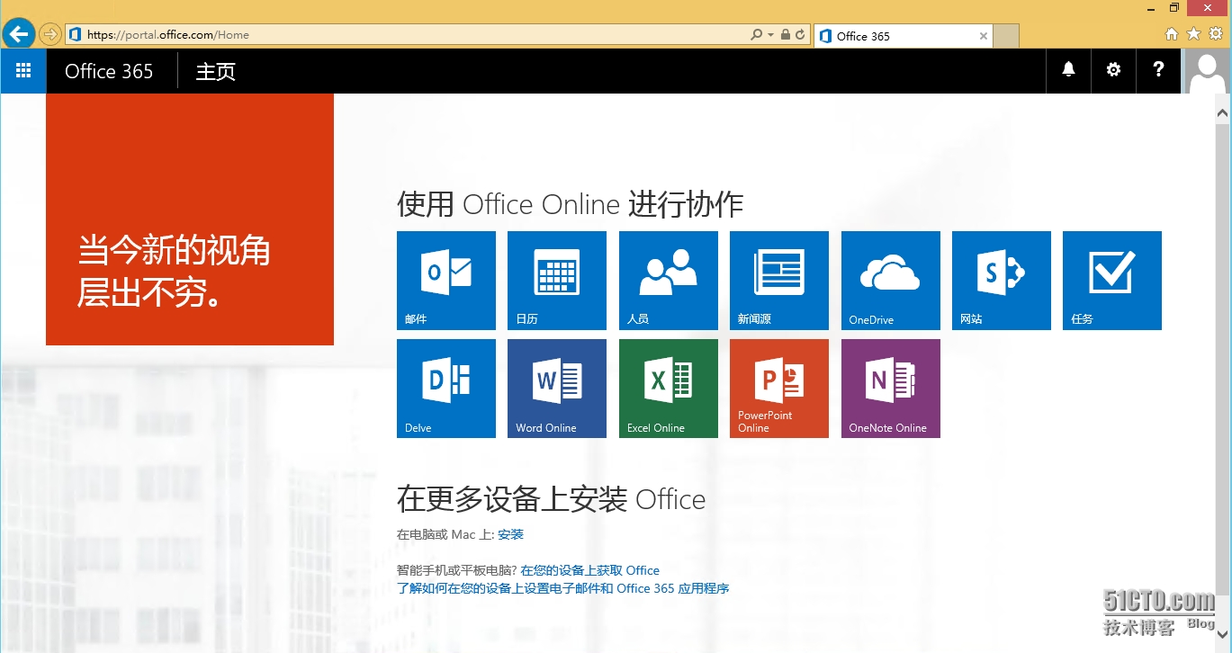Launch the Delve tile
This screenshot has width=1232, height=653.
pyautogui.click(x=446, y=389)
